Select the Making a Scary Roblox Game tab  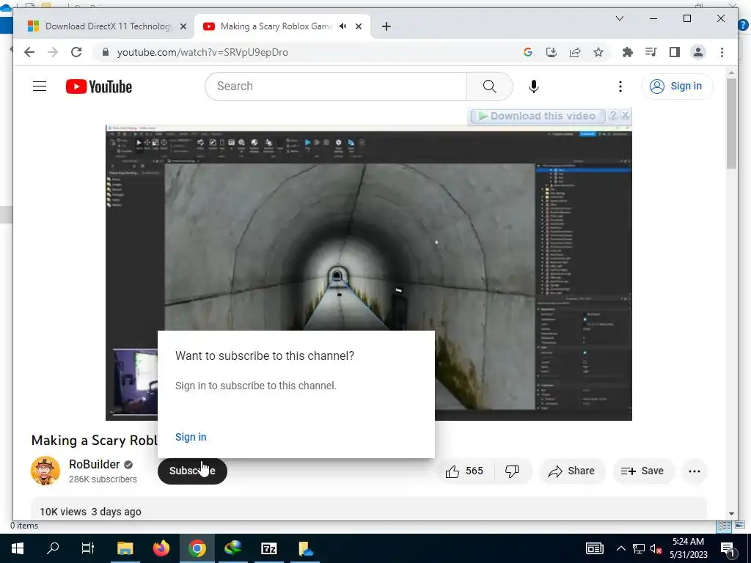(276, 26)
